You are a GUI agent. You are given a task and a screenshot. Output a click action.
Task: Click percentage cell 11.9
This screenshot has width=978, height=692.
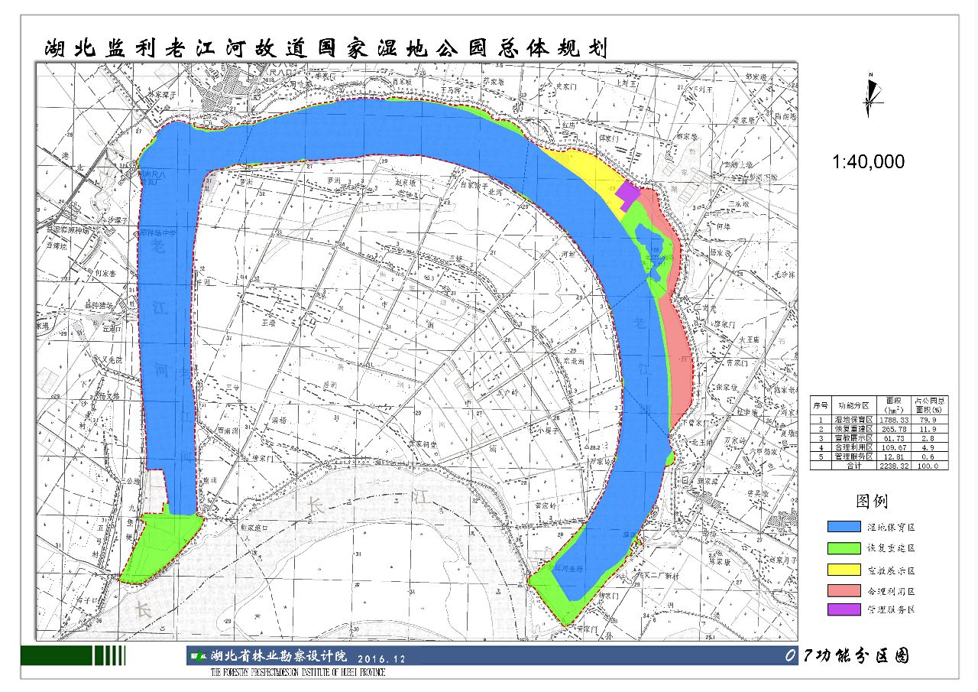coord(929,429)
